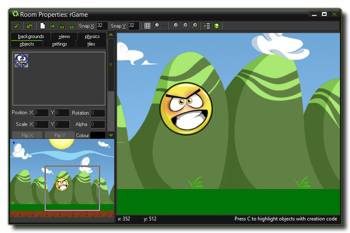Open the dropdown arrow next to the magnifier
This screenshot has height=233, width=350.
(164, 26)
